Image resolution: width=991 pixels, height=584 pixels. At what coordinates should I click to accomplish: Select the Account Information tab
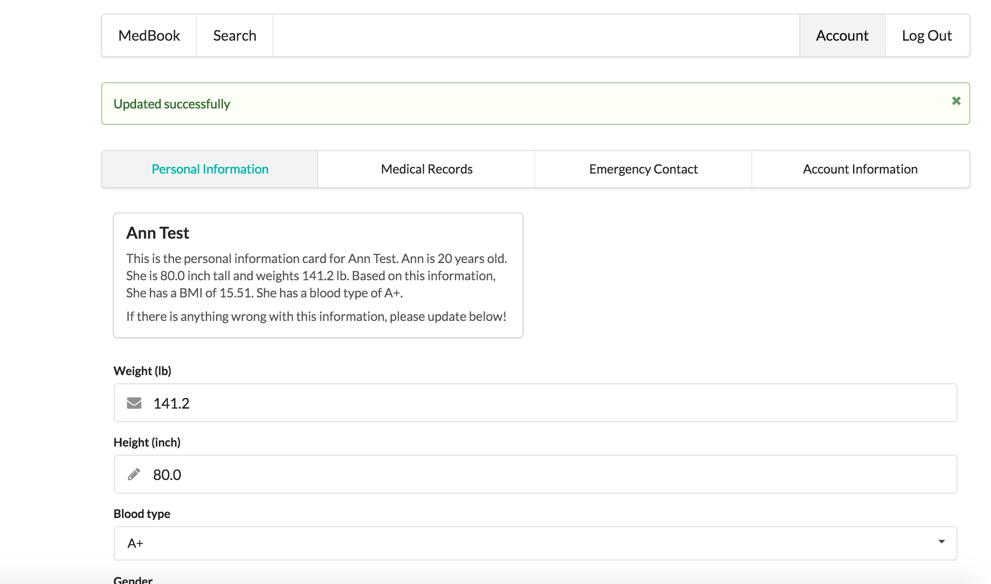[x=860, y=169]
